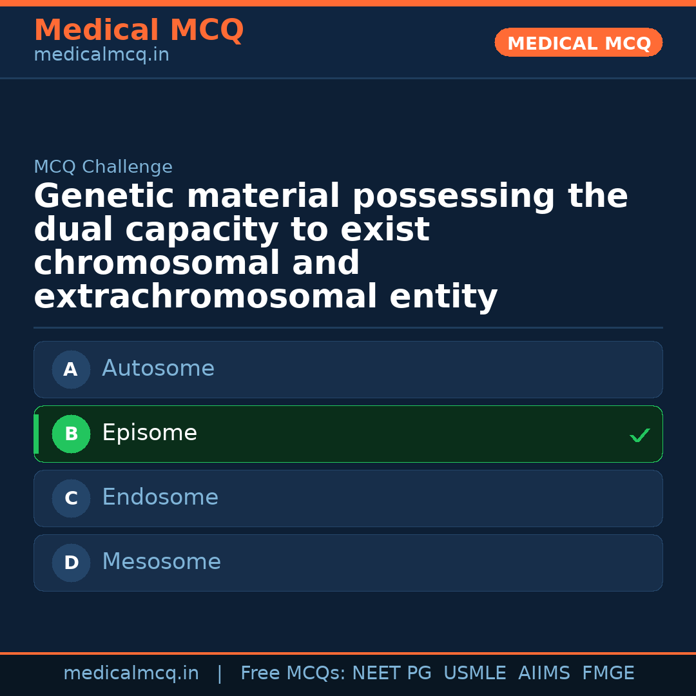The height and width of the screenshot is (696, 696).
Task: Select the Episome answer option
Action: point(348,434)
